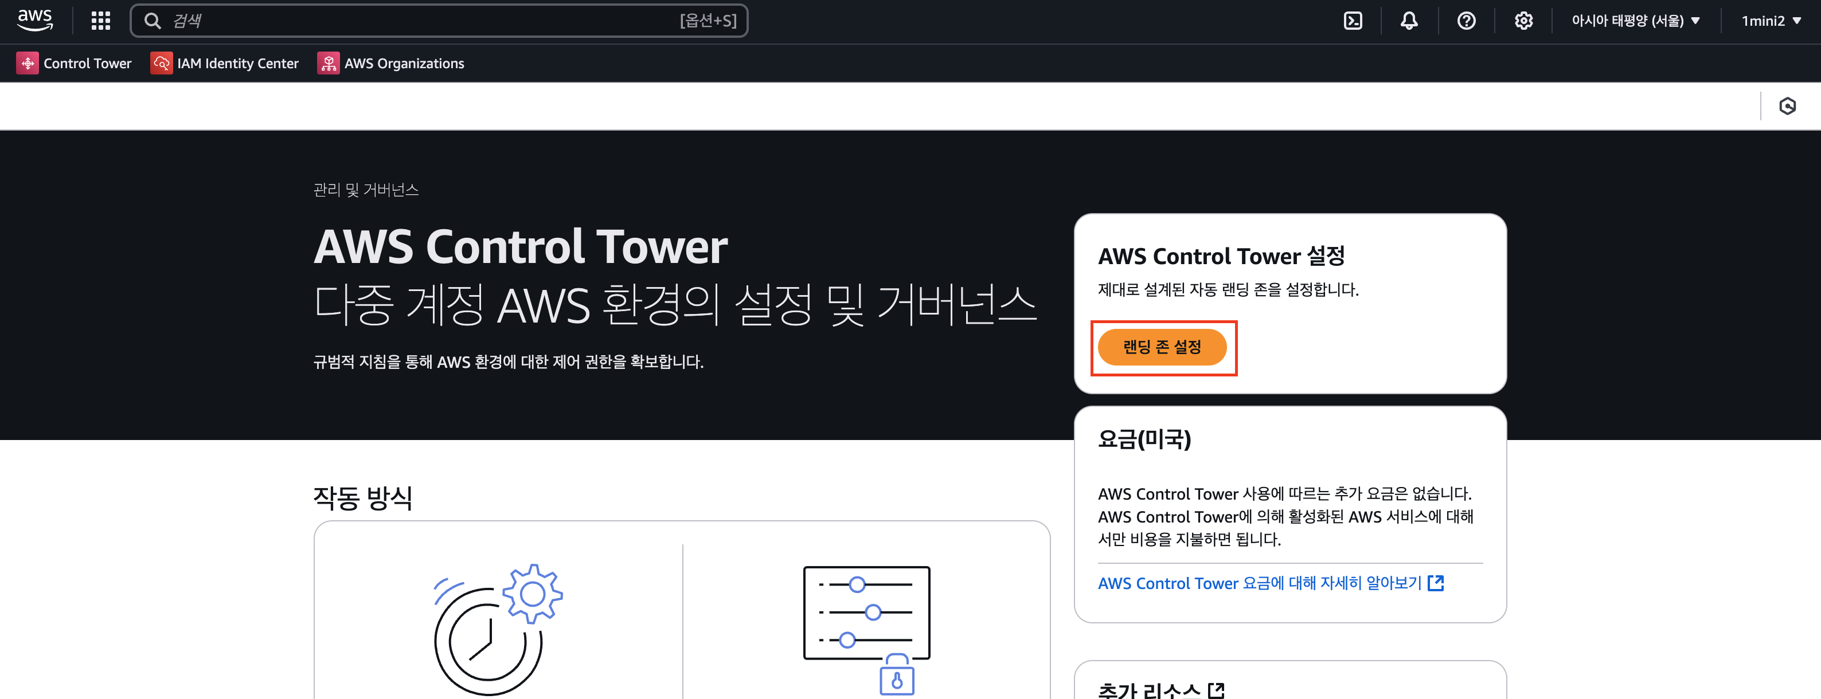Open IAM Identity Center shortcut label

(237, 64)
